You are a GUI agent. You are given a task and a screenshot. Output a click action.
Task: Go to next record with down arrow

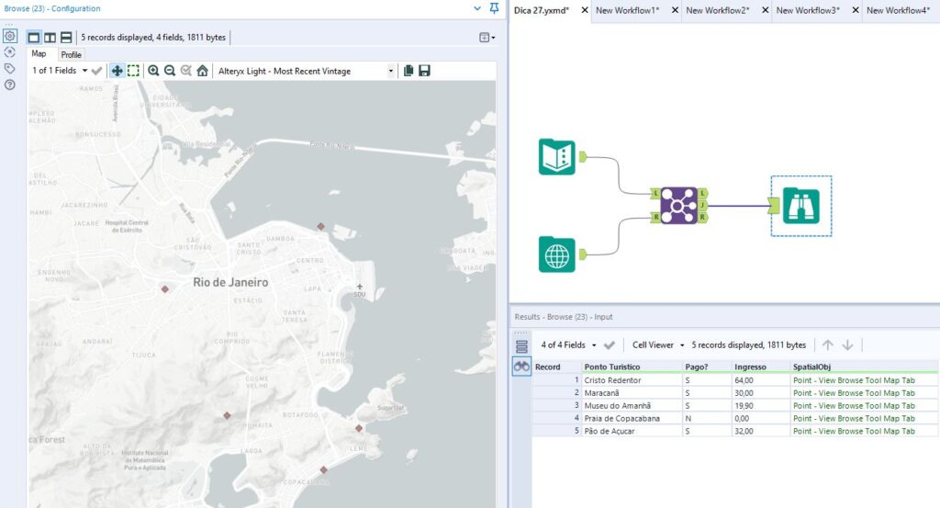847,344
